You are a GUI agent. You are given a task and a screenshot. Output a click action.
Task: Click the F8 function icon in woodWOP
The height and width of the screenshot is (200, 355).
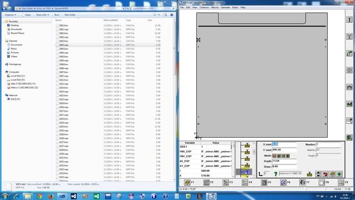[322, 182]
